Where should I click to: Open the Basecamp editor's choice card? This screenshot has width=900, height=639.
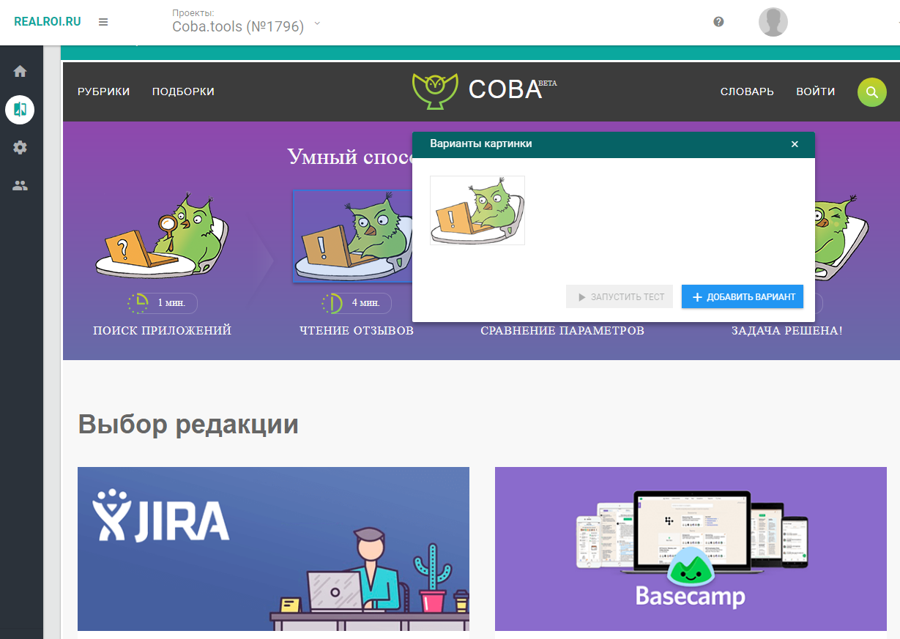click(x=691, y=549)
